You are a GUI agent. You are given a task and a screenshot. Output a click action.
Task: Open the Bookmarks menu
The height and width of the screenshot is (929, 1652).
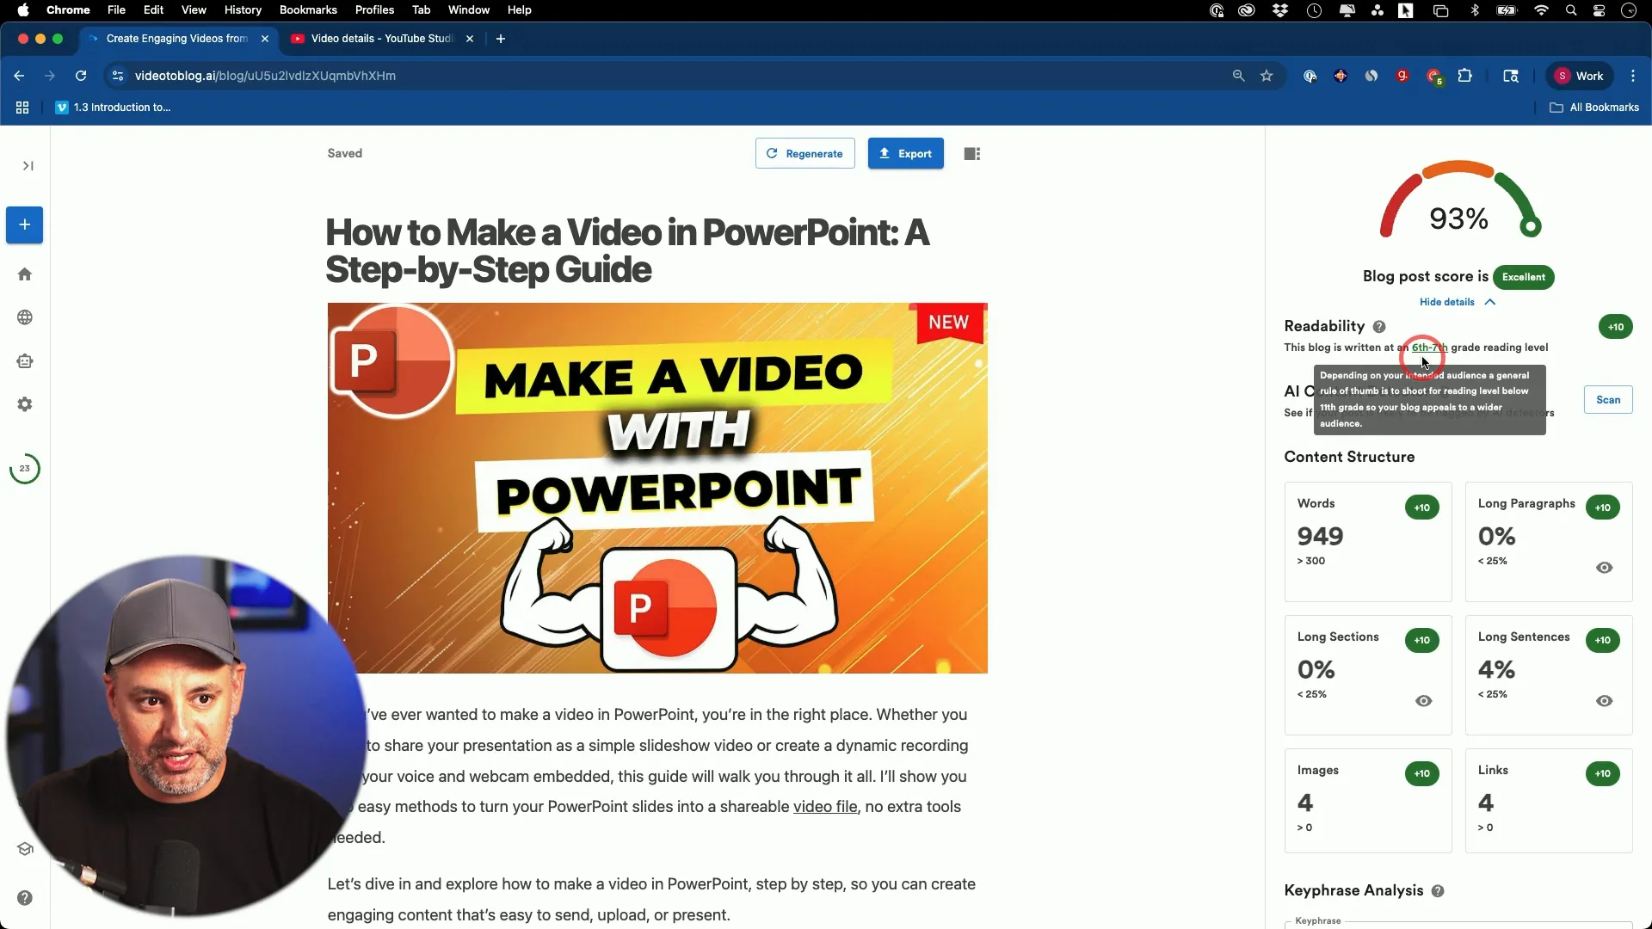[308, 10]
